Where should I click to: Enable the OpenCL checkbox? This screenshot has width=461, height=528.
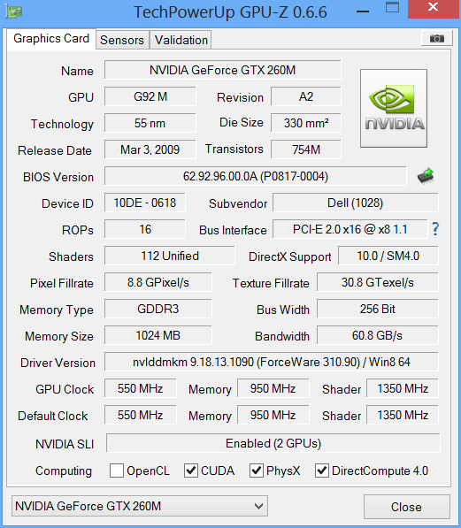click(x=117, y=471)
